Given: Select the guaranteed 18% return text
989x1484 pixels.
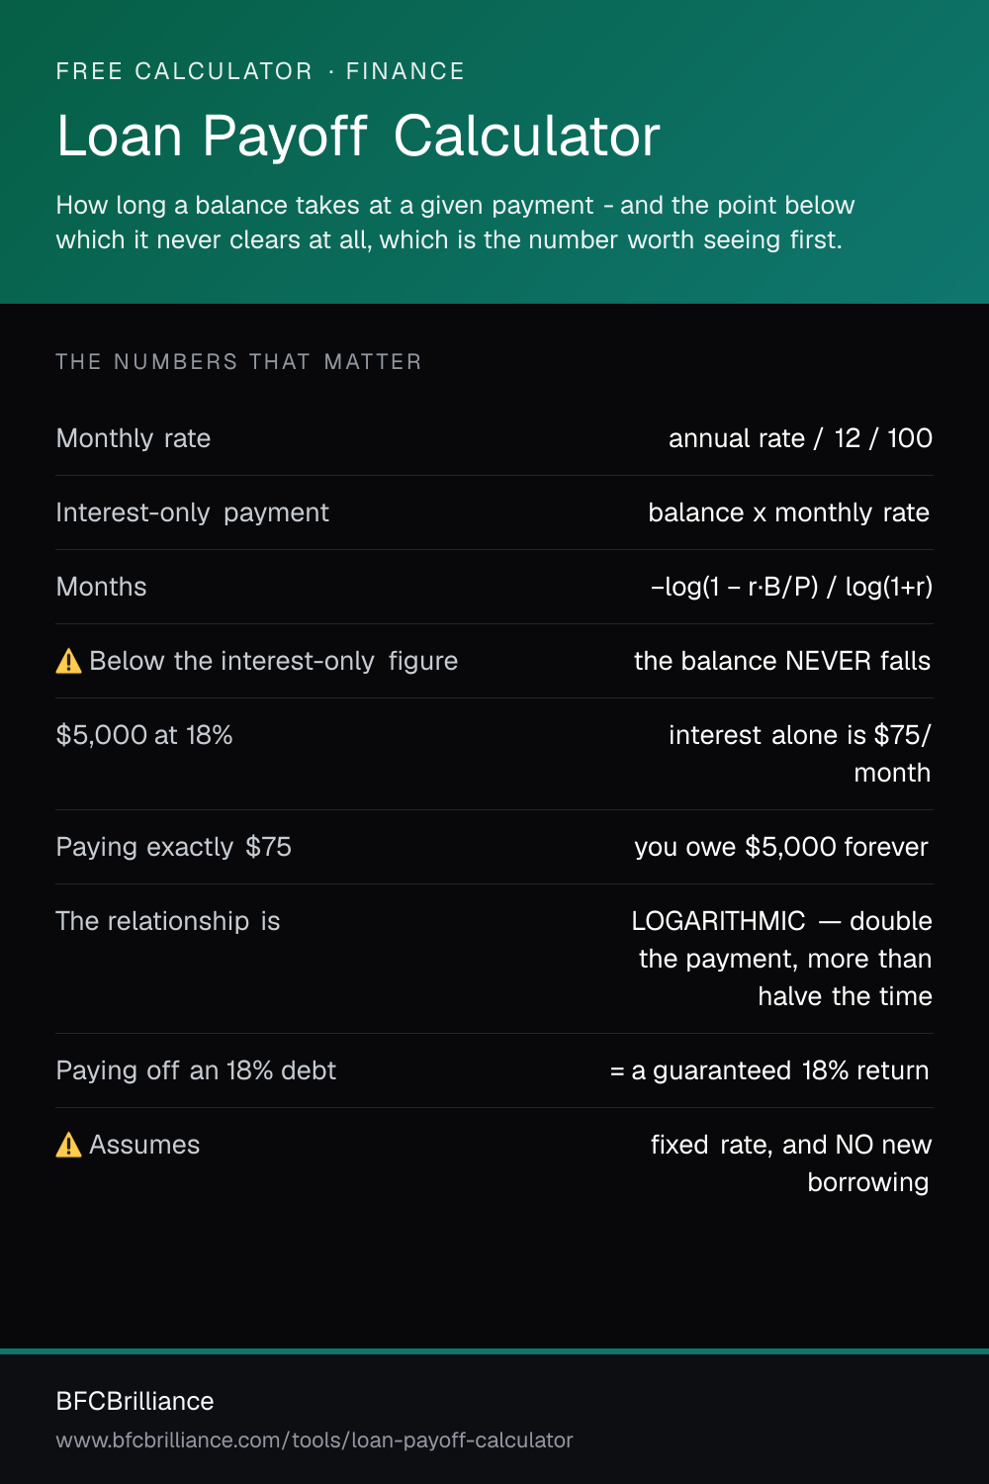Looking at the screenshot, I should 769,1070.
